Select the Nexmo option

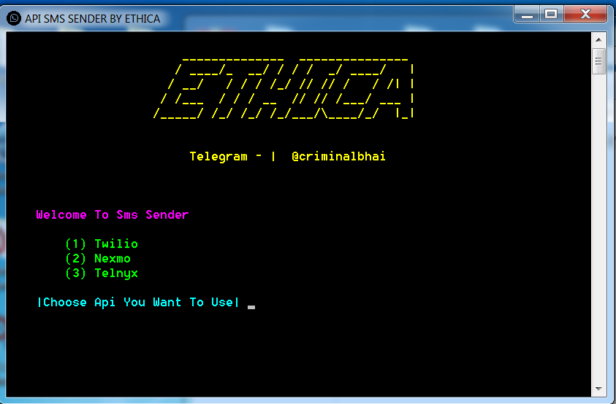[x=113, y=259]
